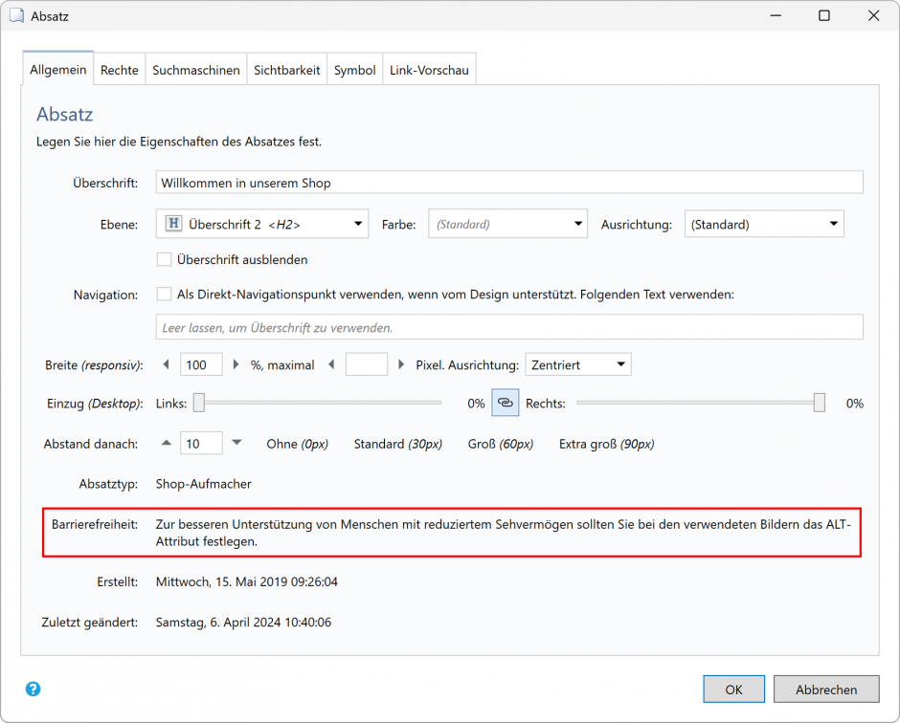The image size is (900, 723).
Task: Click down arrow for Abstand danach
Action: click(x=236, y=443)
